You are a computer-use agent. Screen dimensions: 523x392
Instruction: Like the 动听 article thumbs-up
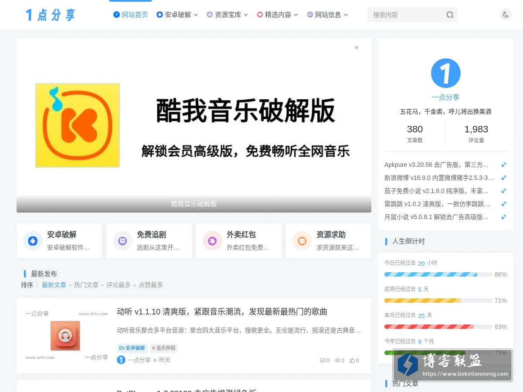pos(352,361)
